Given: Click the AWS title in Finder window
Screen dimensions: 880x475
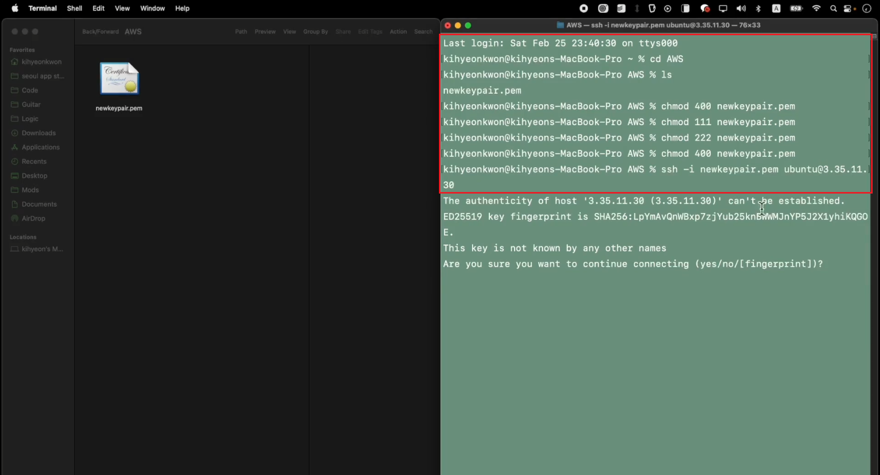Looking at the screenshot, I should point(133,32).
